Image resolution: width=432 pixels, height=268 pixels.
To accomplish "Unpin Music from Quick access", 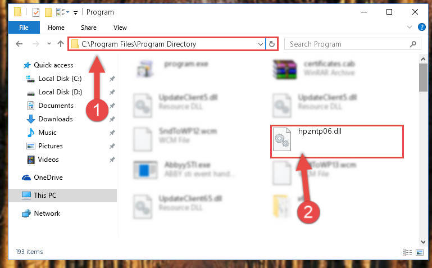I will [112, 133].
